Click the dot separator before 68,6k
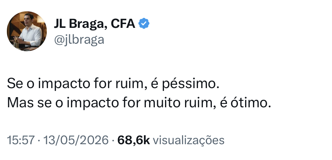 coord(113,140)
